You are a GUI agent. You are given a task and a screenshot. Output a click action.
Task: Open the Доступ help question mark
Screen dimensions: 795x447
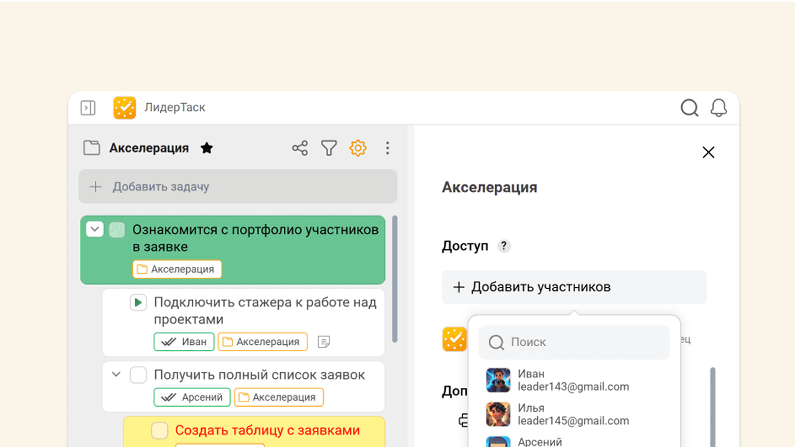[505, 246]
